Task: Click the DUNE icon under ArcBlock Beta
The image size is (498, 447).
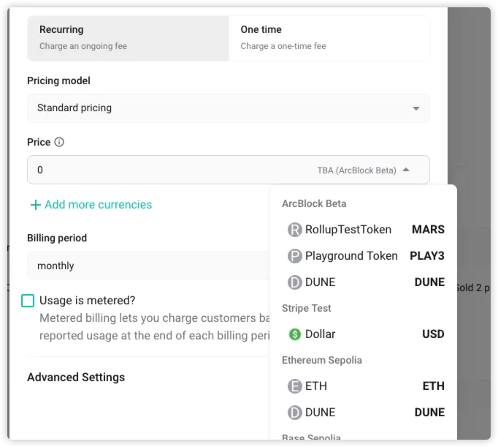Action: [294, 282]
